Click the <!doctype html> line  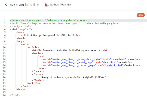pyautogui.click(x=20, y=26)
